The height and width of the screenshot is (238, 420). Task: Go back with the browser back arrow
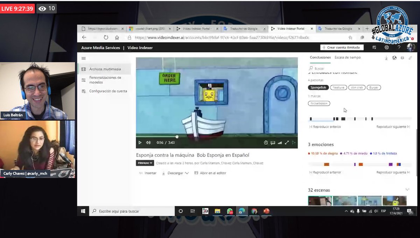coord(84,37)
